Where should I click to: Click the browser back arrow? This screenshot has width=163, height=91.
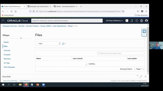pyautogui.click(x=3, y=11)
